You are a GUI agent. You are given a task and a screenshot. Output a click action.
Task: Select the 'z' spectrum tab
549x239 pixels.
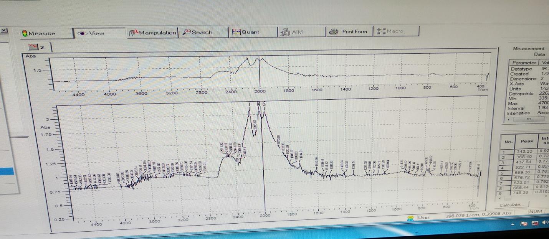(38, 47)
